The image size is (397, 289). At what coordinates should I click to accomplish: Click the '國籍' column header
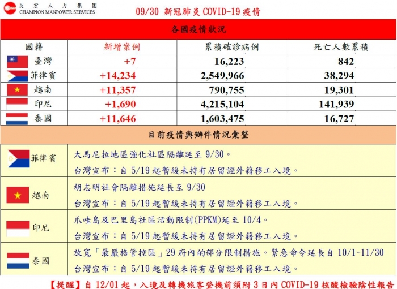coord(34,47)
